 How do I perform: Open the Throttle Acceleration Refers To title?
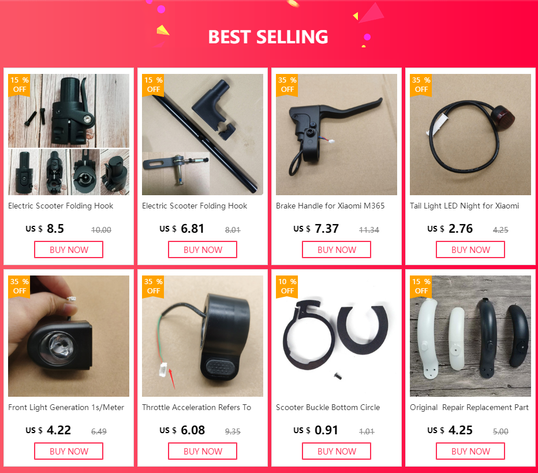[x=197, y=407]
